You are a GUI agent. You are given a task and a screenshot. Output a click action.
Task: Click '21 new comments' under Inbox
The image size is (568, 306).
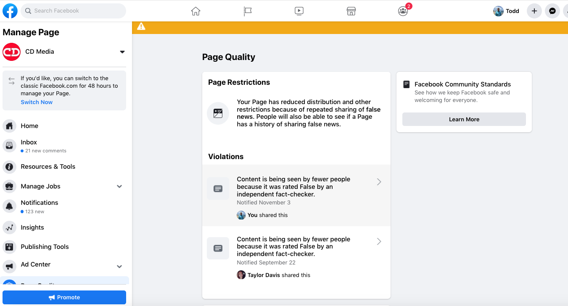(x=46, y=151)
